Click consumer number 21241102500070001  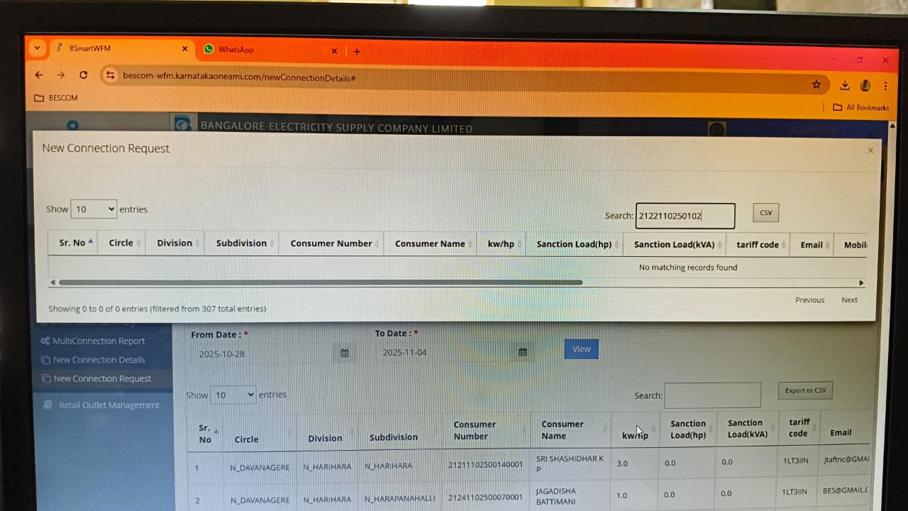coord(485,498)
